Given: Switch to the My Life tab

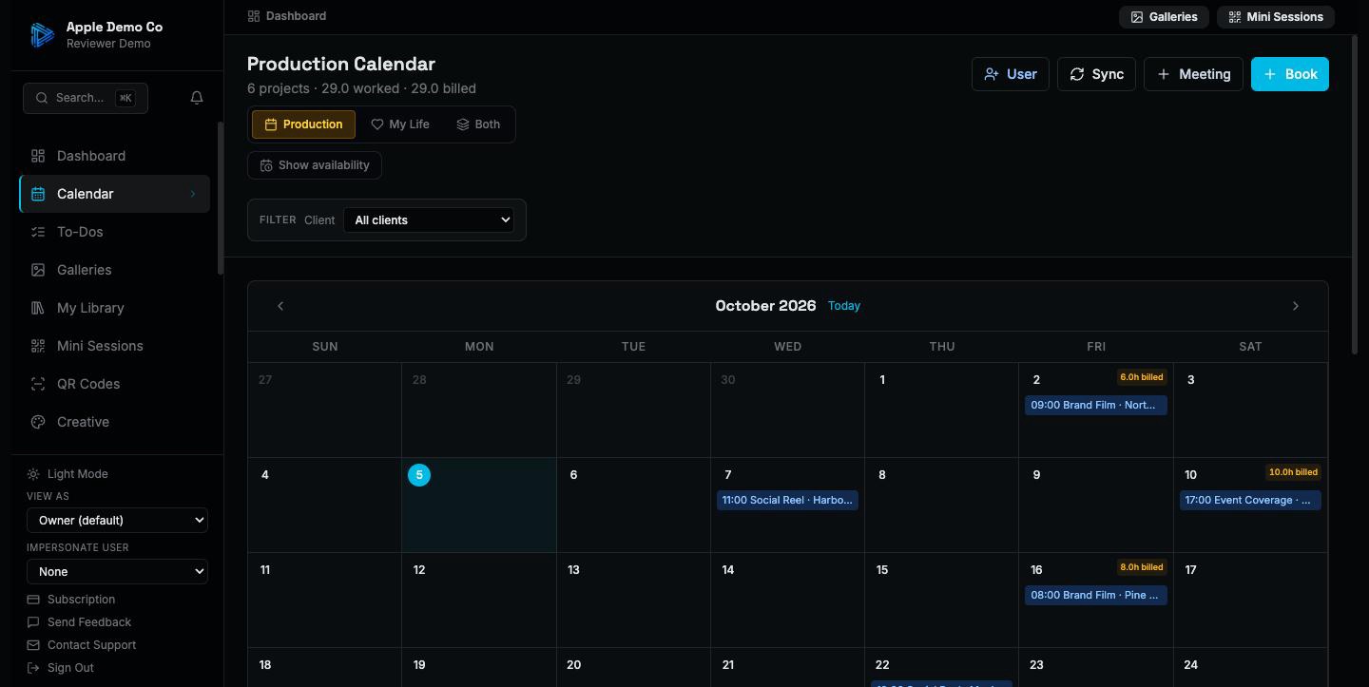Looking at the screenshot, I should click(400, 124).
